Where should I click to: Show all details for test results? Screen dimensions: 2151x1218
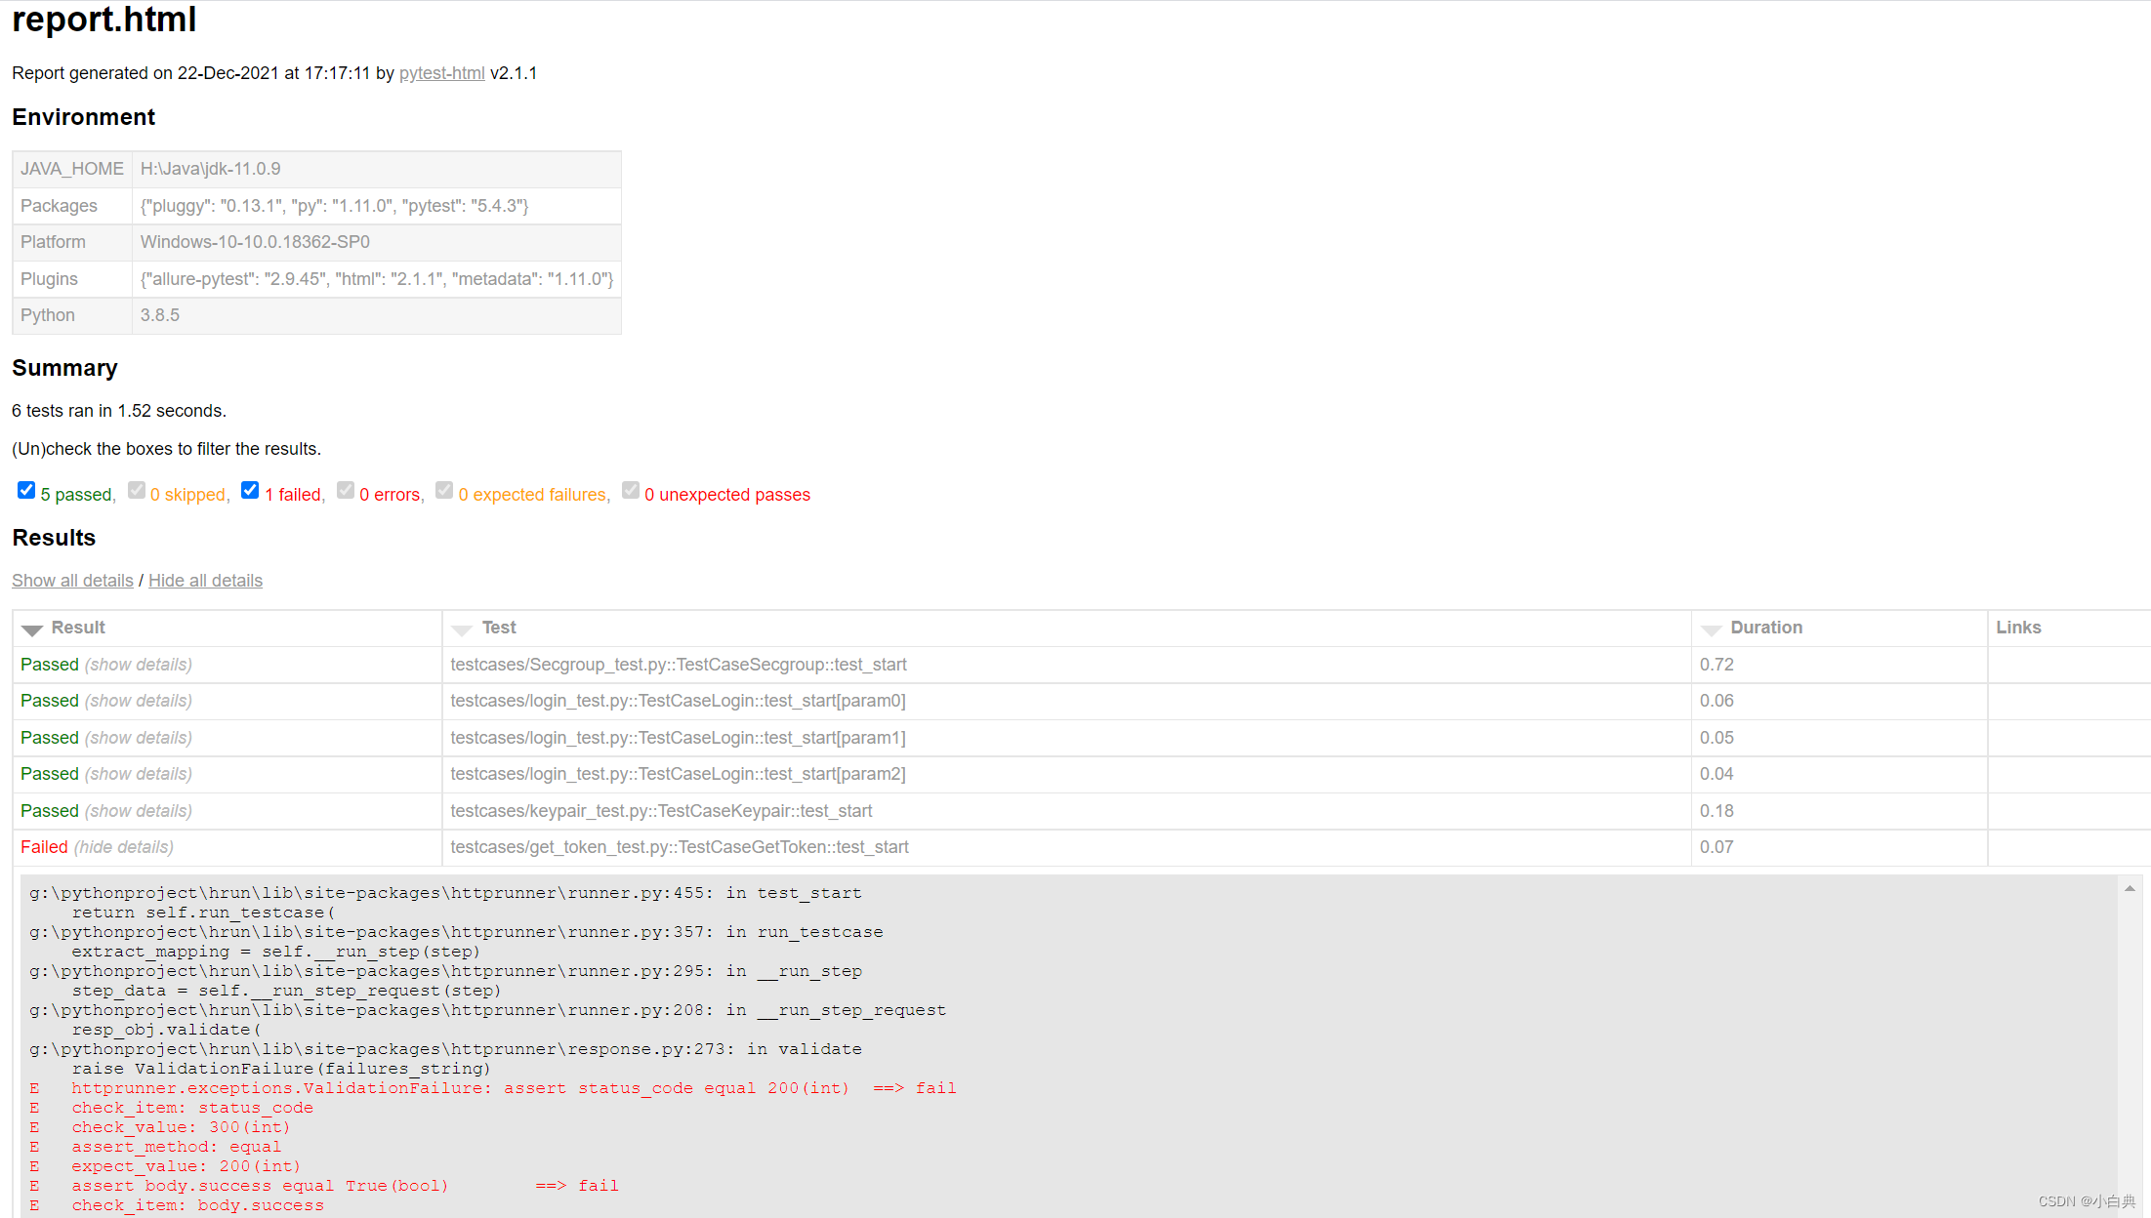point(72,579)
